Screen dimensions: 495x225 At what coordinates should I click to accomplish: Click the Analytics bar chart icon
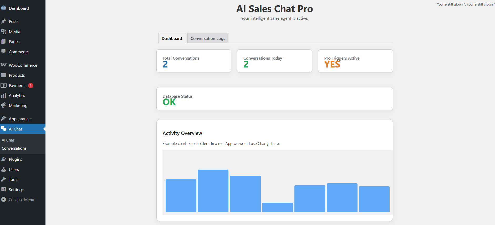[4, 95]
